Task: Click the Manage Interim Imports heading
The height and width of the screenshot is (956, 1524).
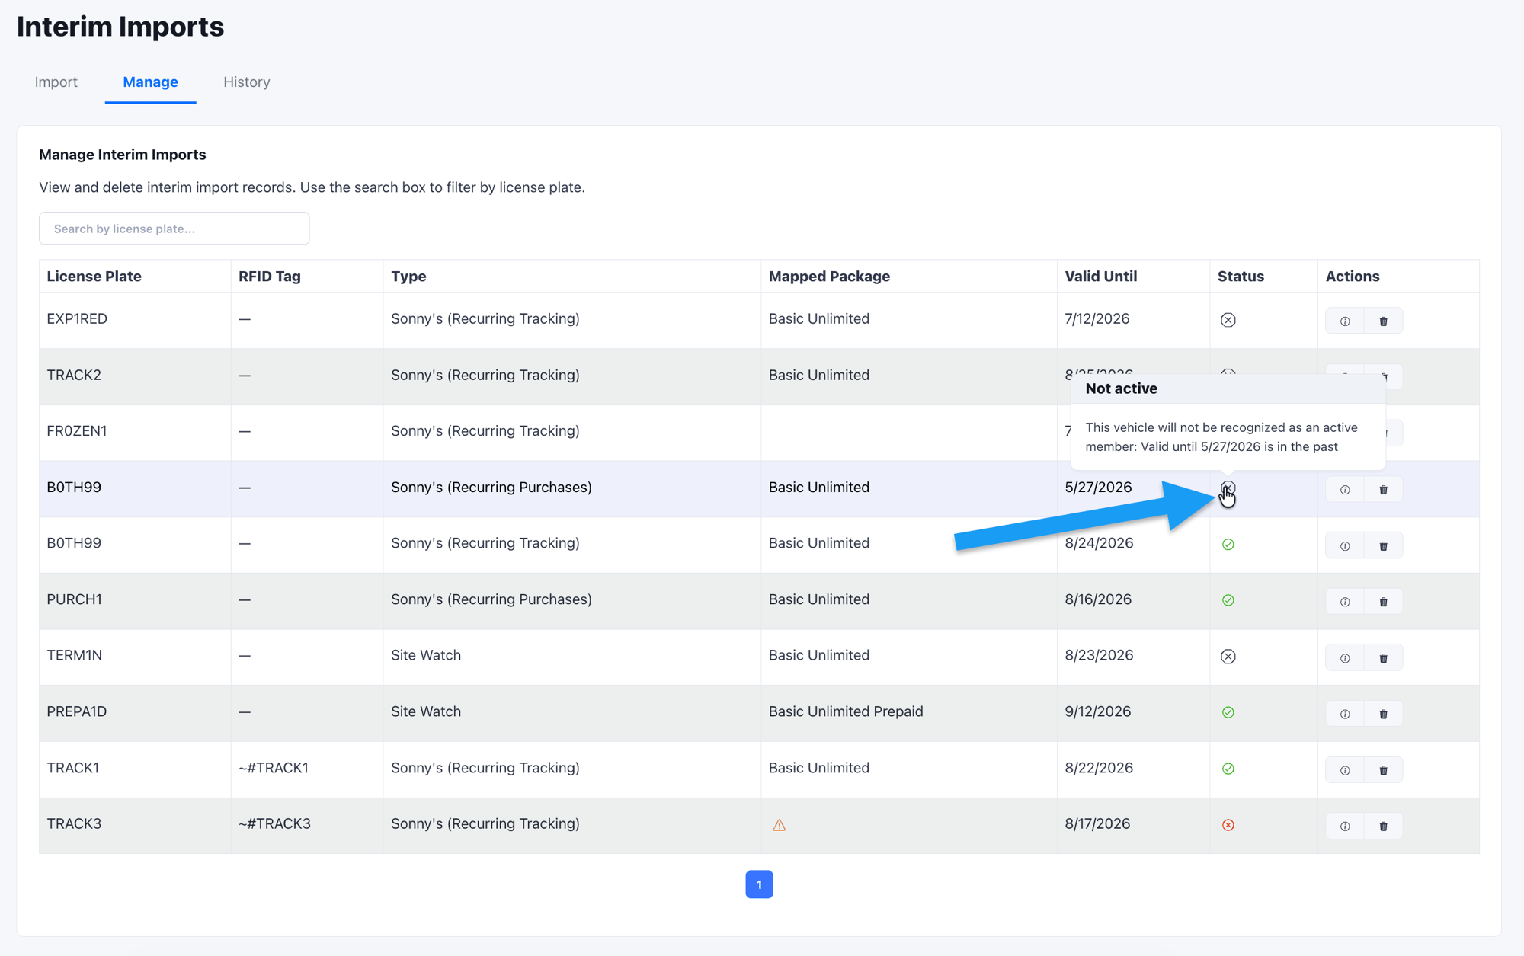Action: pyautogui.click(x=123, y=155)
